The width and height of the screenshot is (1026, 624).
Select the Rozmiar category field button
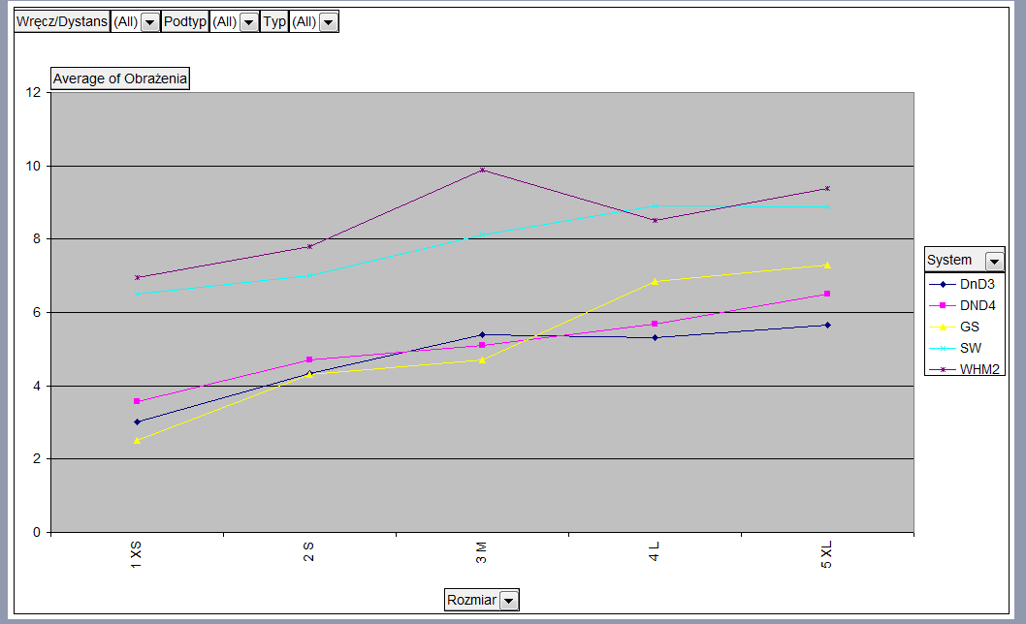point(471,601)
